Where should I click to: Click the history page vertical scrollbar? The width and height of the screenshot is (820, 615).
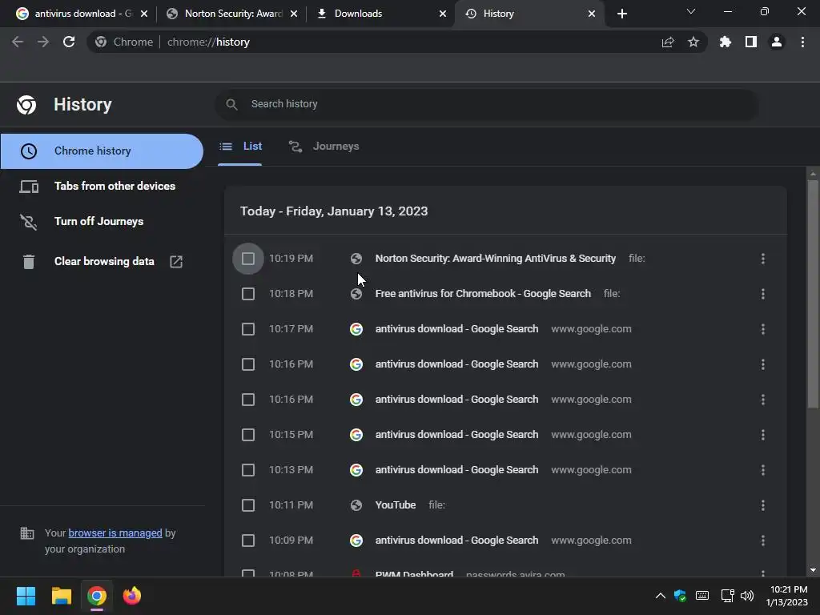pos(813,294)
